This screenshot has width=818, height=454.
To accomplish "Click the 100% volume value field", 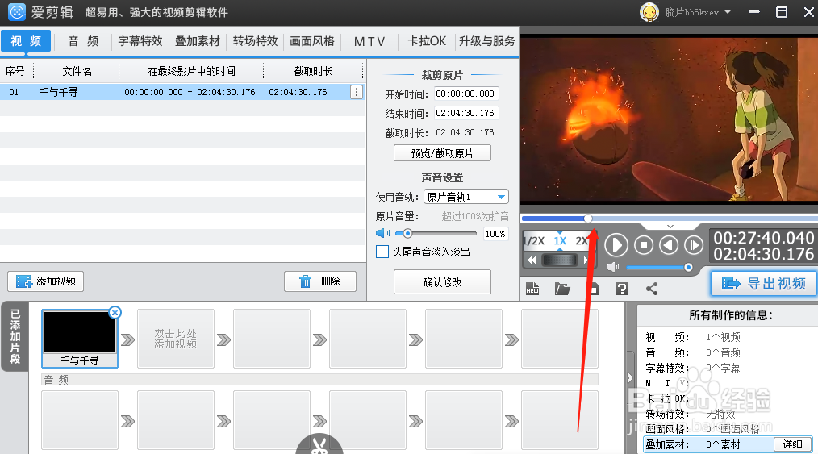I will [495, 234].
